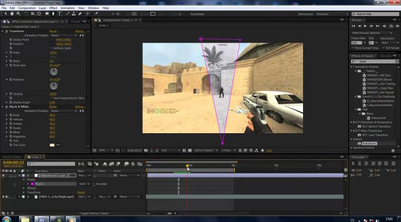Expand Effects group in timeline
This screenshot has height=222, width=401.
24,188
